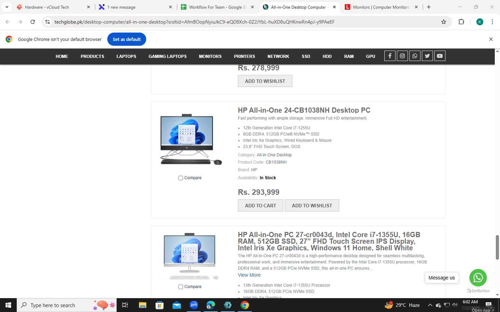Screen dimensions: 500x312
Task: Switch to Hardware - vCloud Tech tab
Action: [54, 7]
